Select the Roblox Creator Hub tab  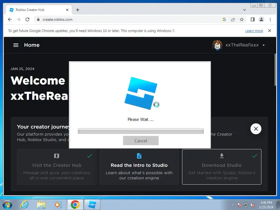pyautogui.click(x=39, y=10)
